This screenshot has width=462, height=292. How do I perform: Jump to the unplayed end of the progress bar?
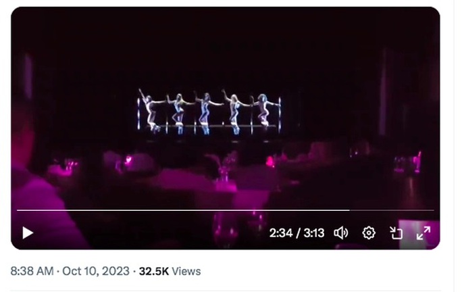tap(433, 210)
